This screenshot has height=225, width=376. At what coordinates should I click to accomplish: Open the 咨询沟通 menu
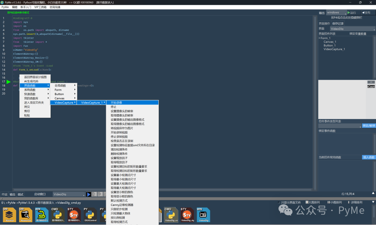(x=55, y=7)
